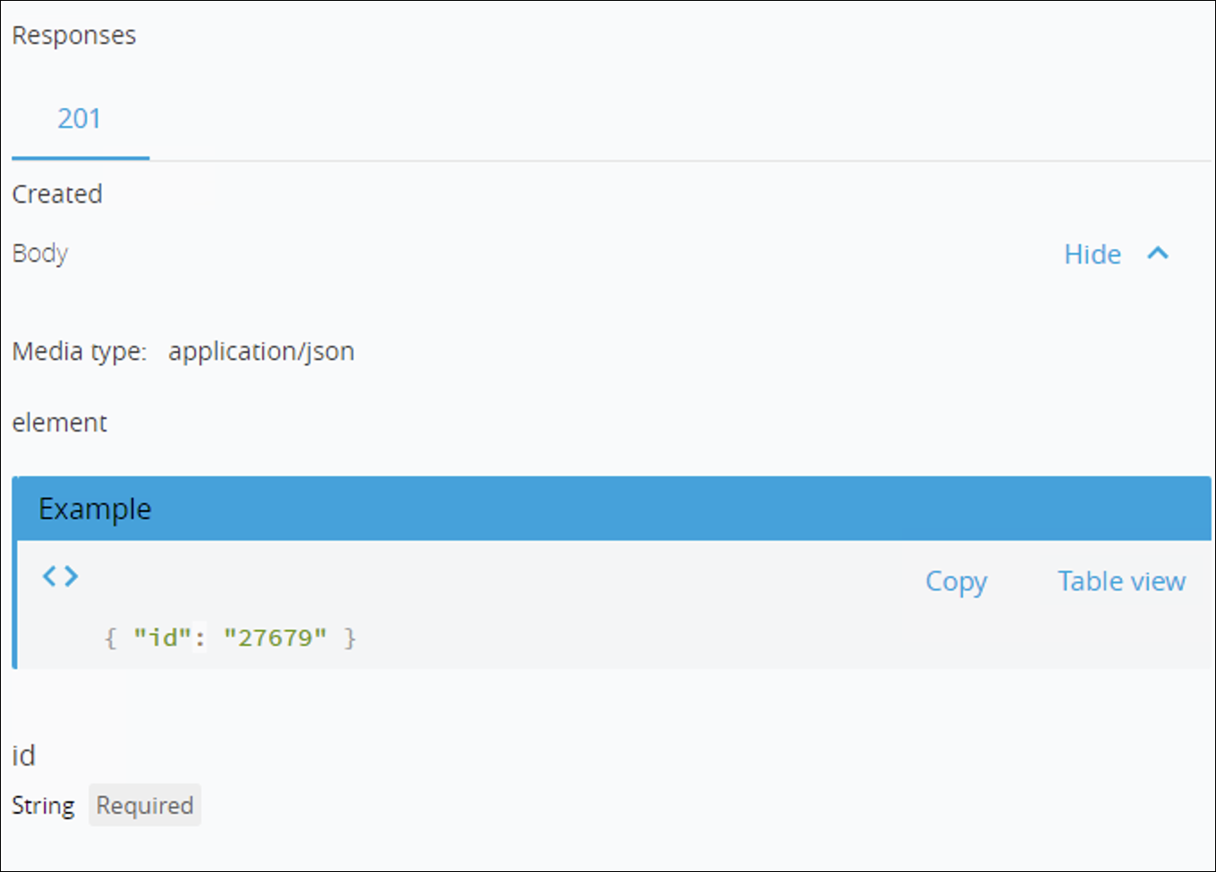
Task: Click the Body label
Action: [x=40, y=253]
